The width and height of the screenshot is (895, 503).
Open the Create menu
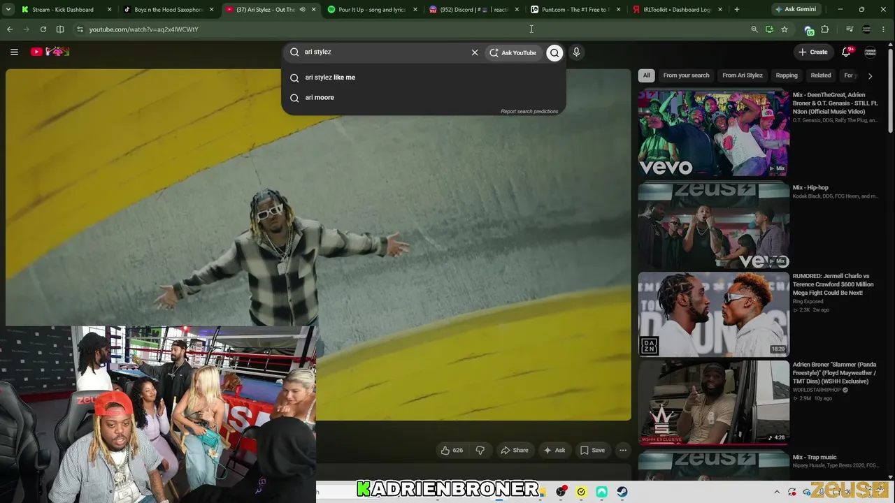pyautogui.click(x=813, y=52)
